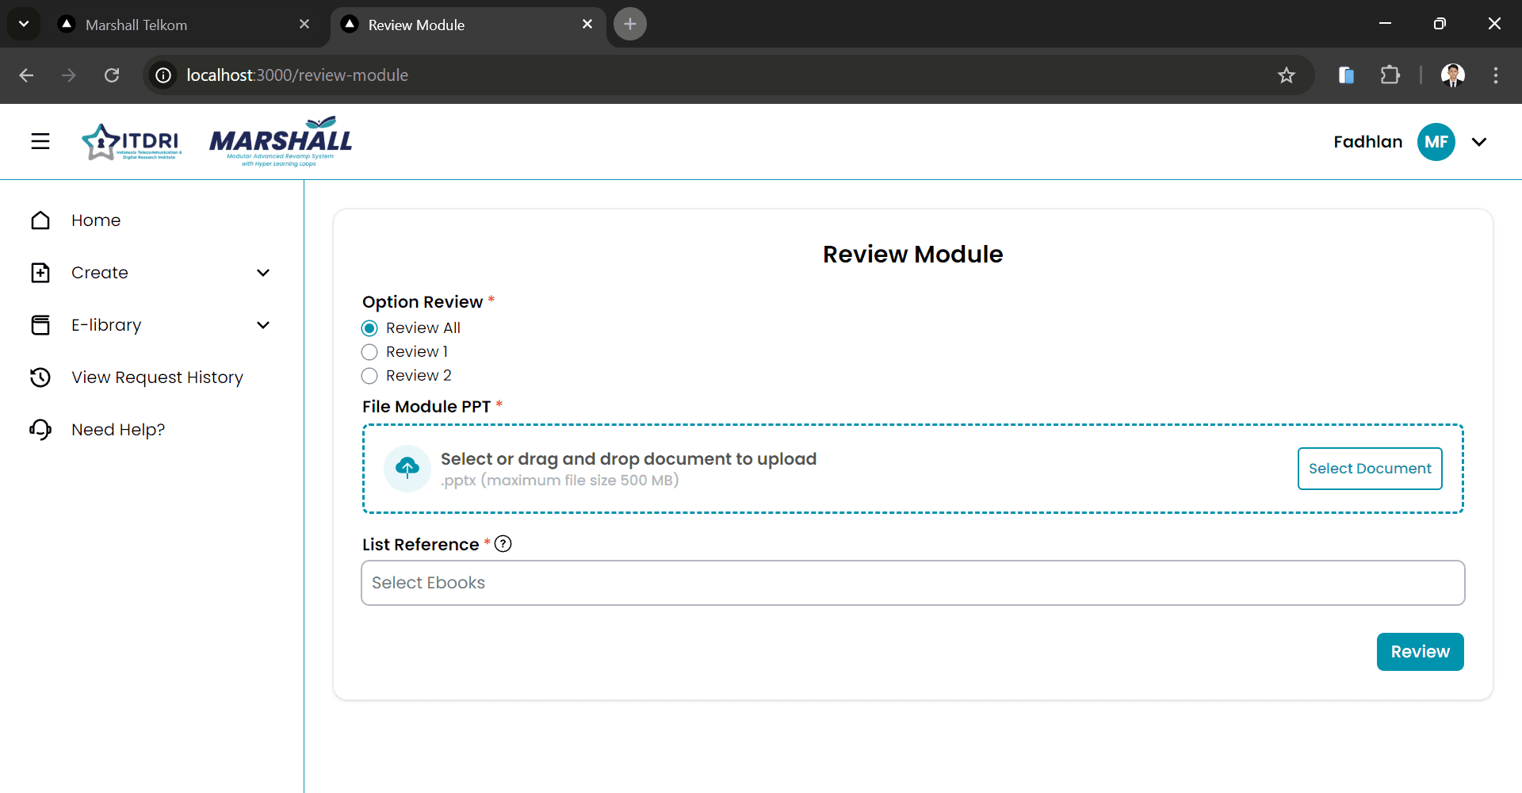Screen dimensions: 1522x793
Task: Click the cloud upload icon
Action: tap(407, 468)
